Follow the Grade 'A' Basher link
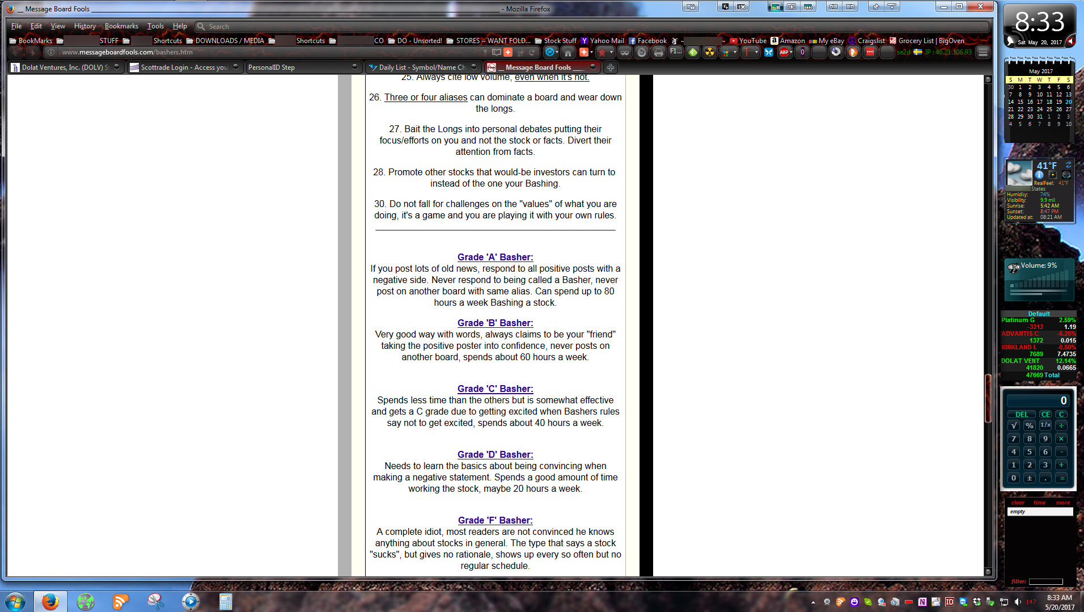This screenshot has width=1084, height=612. [x=495, y=257]
